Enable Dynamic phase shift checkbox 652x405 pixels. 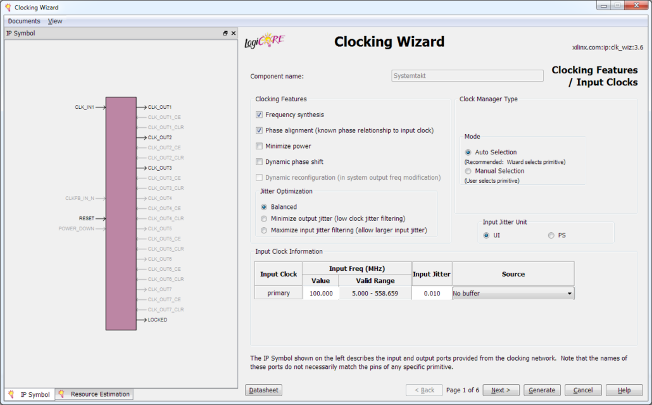(x=259, y=162)
